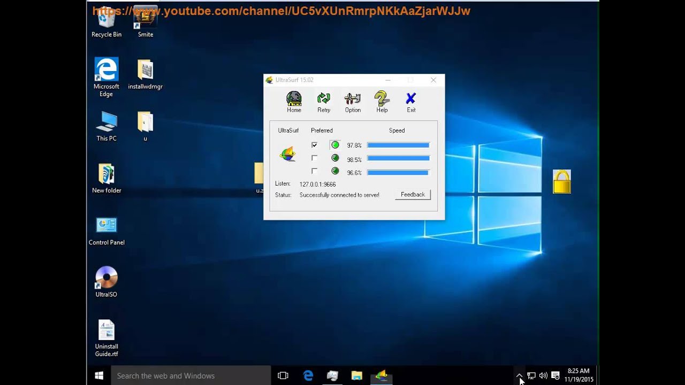Click the Search the web and Windows box
This screenshot has width=685, height=385.
click(191, 376)
